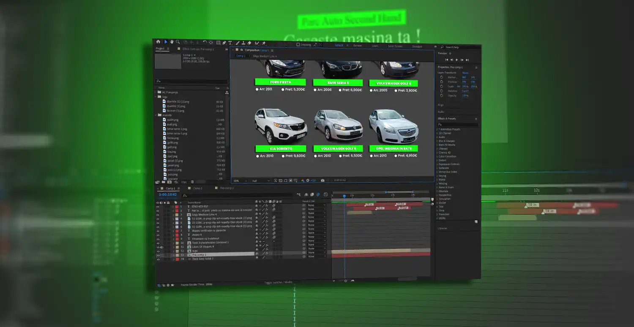Select the Zoom magnifier tool
Screen dimensions: 634x327
pyautogui.click(x=178, y=42)
